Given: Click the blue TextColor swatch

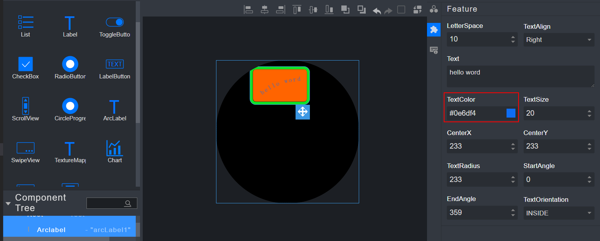Looking at the screenshot, I should 511,113.
